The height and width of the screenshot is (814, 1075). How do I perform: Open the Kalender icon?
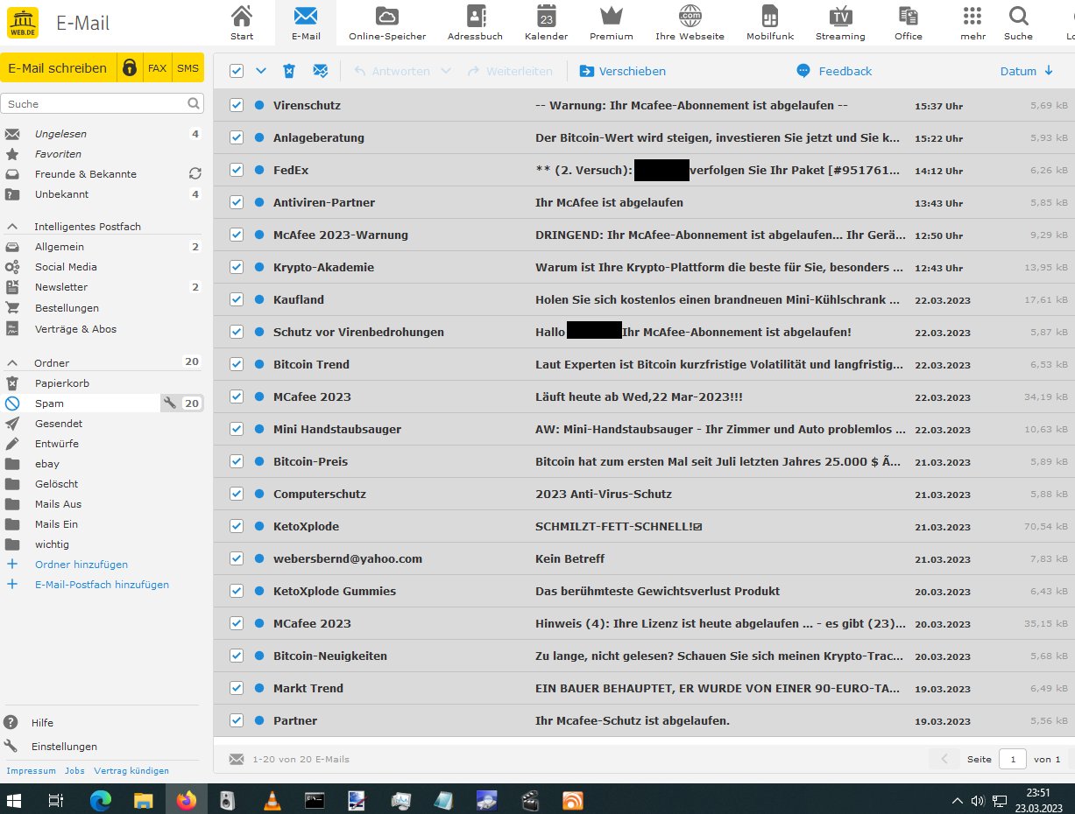click(x=546, y=16)
